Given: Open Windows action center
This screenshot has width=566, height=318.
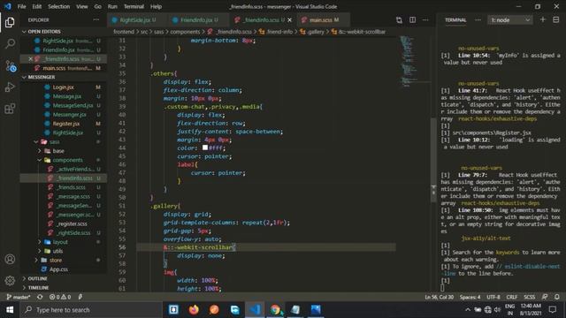Looking at the screenshot, I should pyautogui.click(x=552, y=309).
